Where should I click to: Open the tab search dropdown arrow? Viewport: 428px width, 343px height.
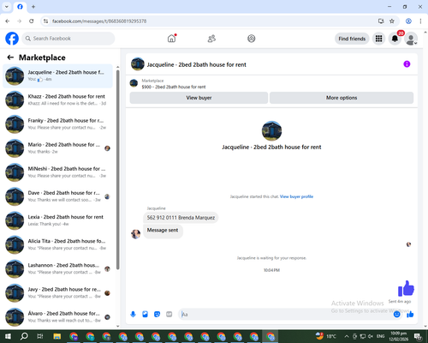(7, 6)
